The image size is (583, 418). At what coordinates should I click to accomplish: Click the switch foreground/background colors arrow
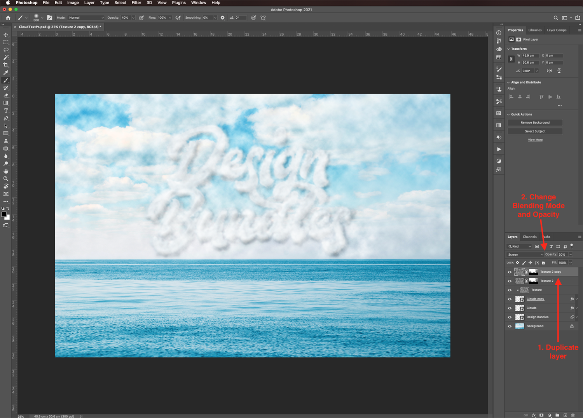(x=8, y=209)
